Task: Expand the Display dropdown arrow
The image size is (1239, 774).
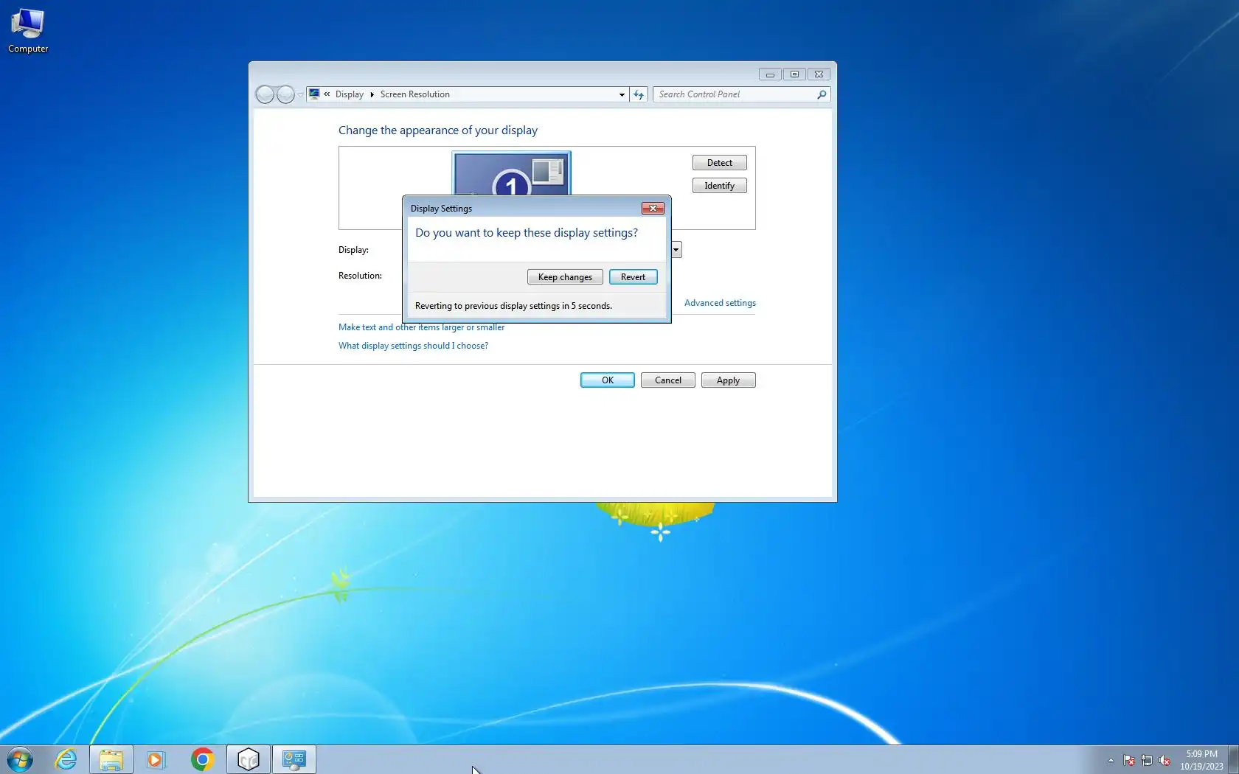Action: click(x=676, y=250)
